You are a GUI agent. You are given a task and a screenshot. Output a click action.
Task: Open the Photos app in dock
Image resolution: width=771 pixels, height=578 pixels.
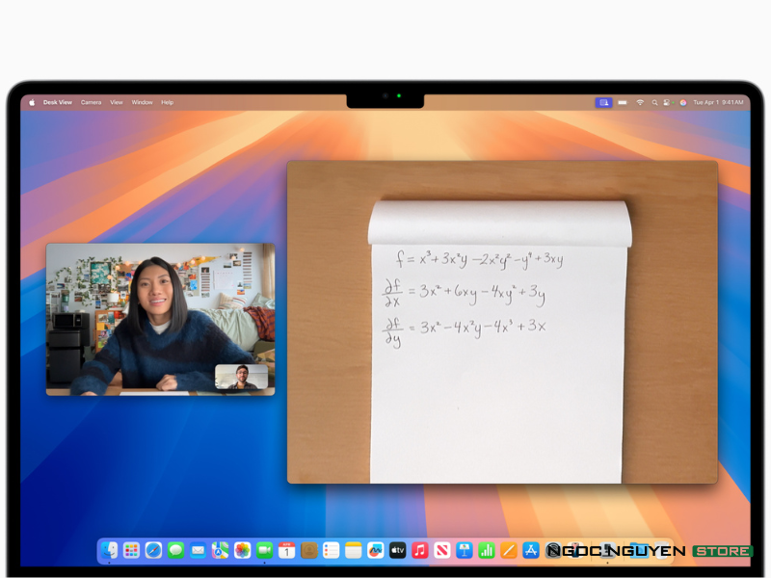[x=242, y=550]
